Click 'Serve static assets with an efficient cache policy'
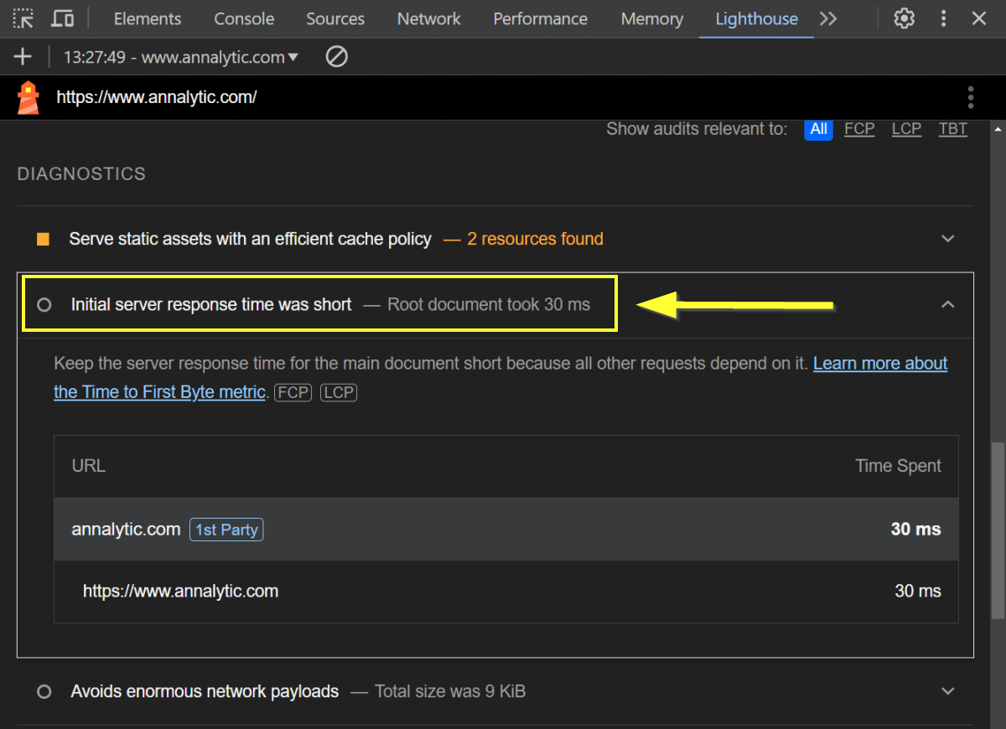Screen dimensions: 1006x729 [251, 240]
